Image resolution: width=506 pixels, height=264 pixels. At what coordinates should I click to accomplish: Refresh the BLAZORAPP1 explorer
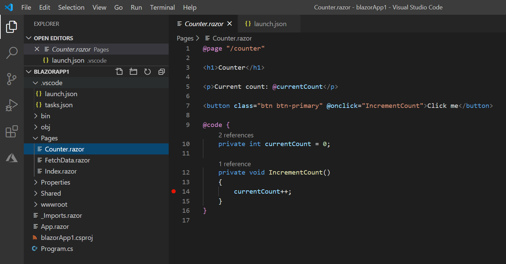pos(147,71)
